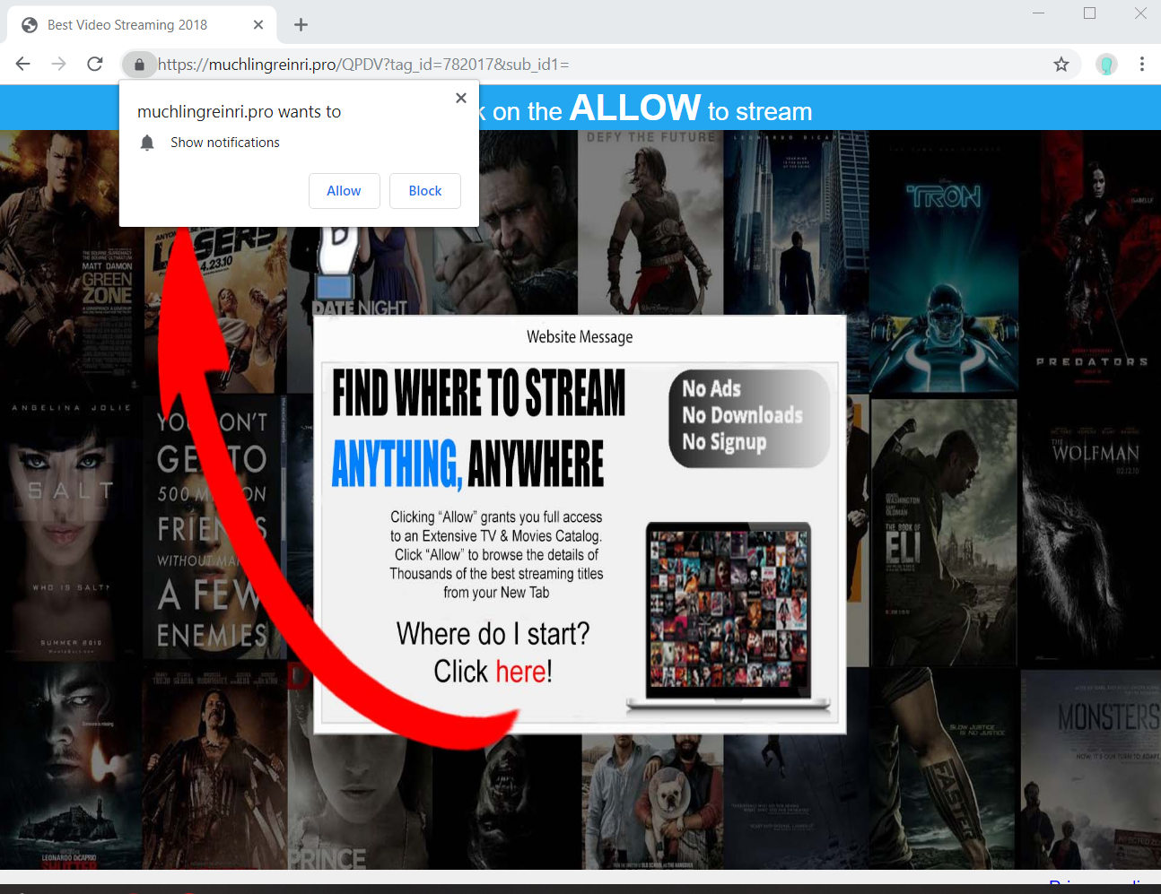Screen dimensions: 1161x894
Task: Click the Salt movie poster
Action: click(x=72, y=527)
